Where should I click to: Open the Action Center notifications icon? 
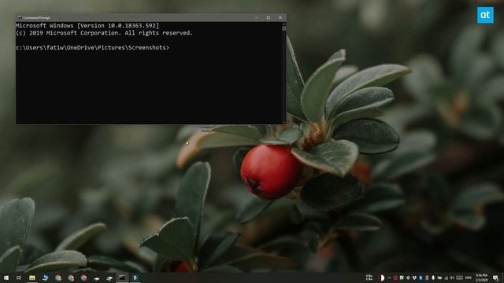(x=495, y=277)
